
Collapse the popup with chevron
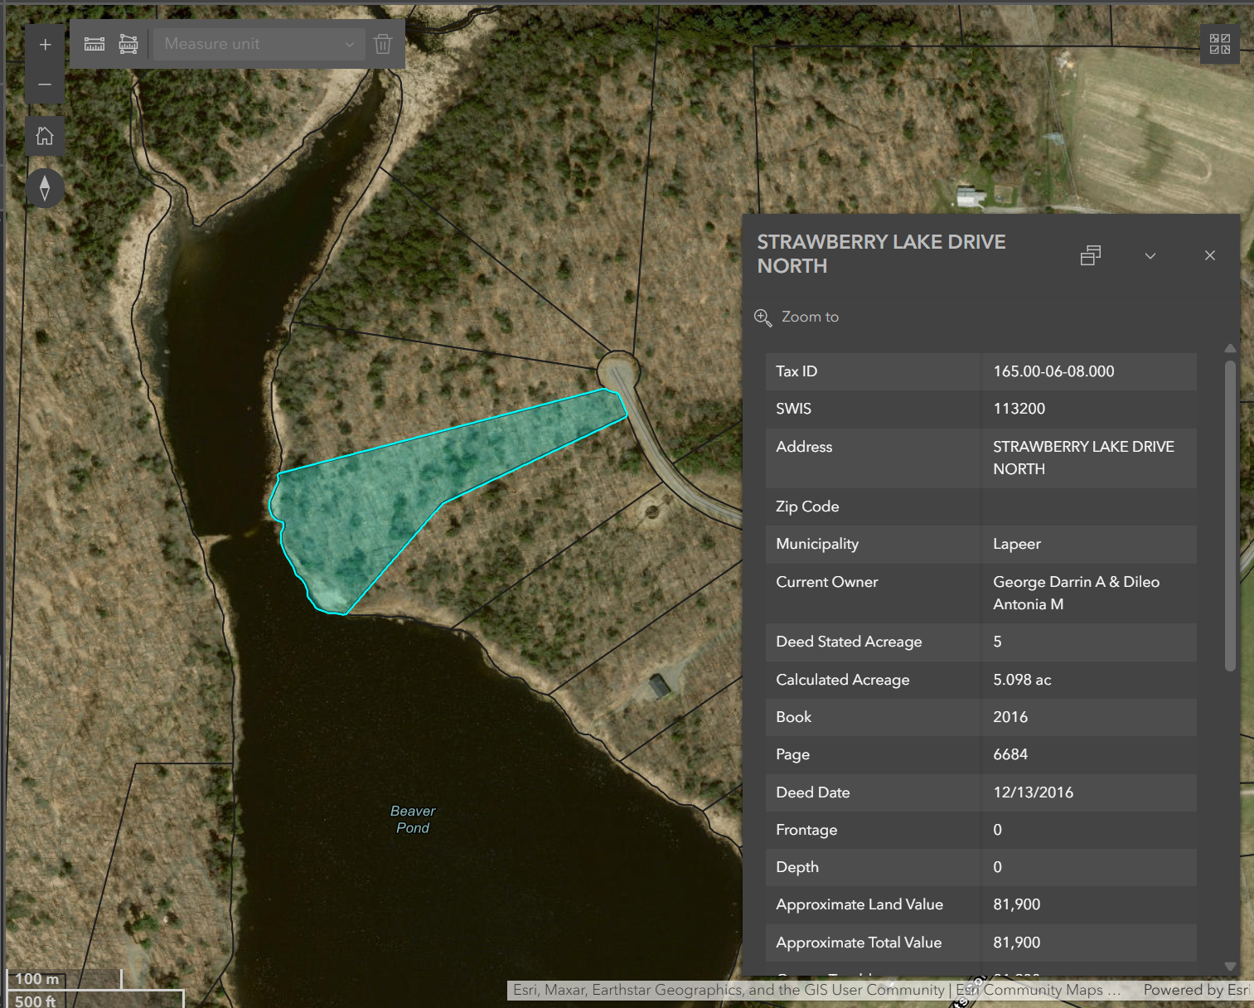[1150, 255]
